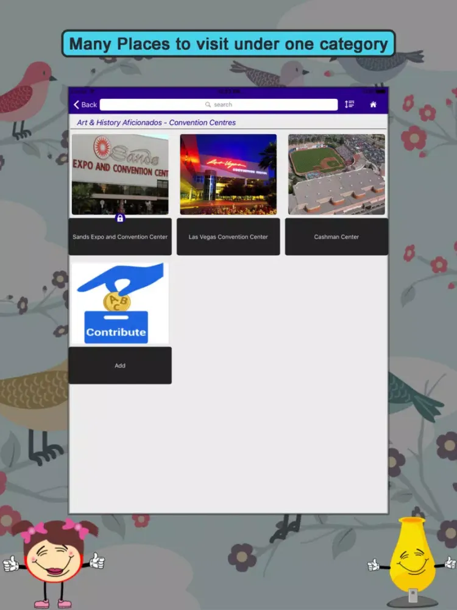Click the Contribute image tile
The width and height of the screenshot is (457, 610).
[120, 303]
